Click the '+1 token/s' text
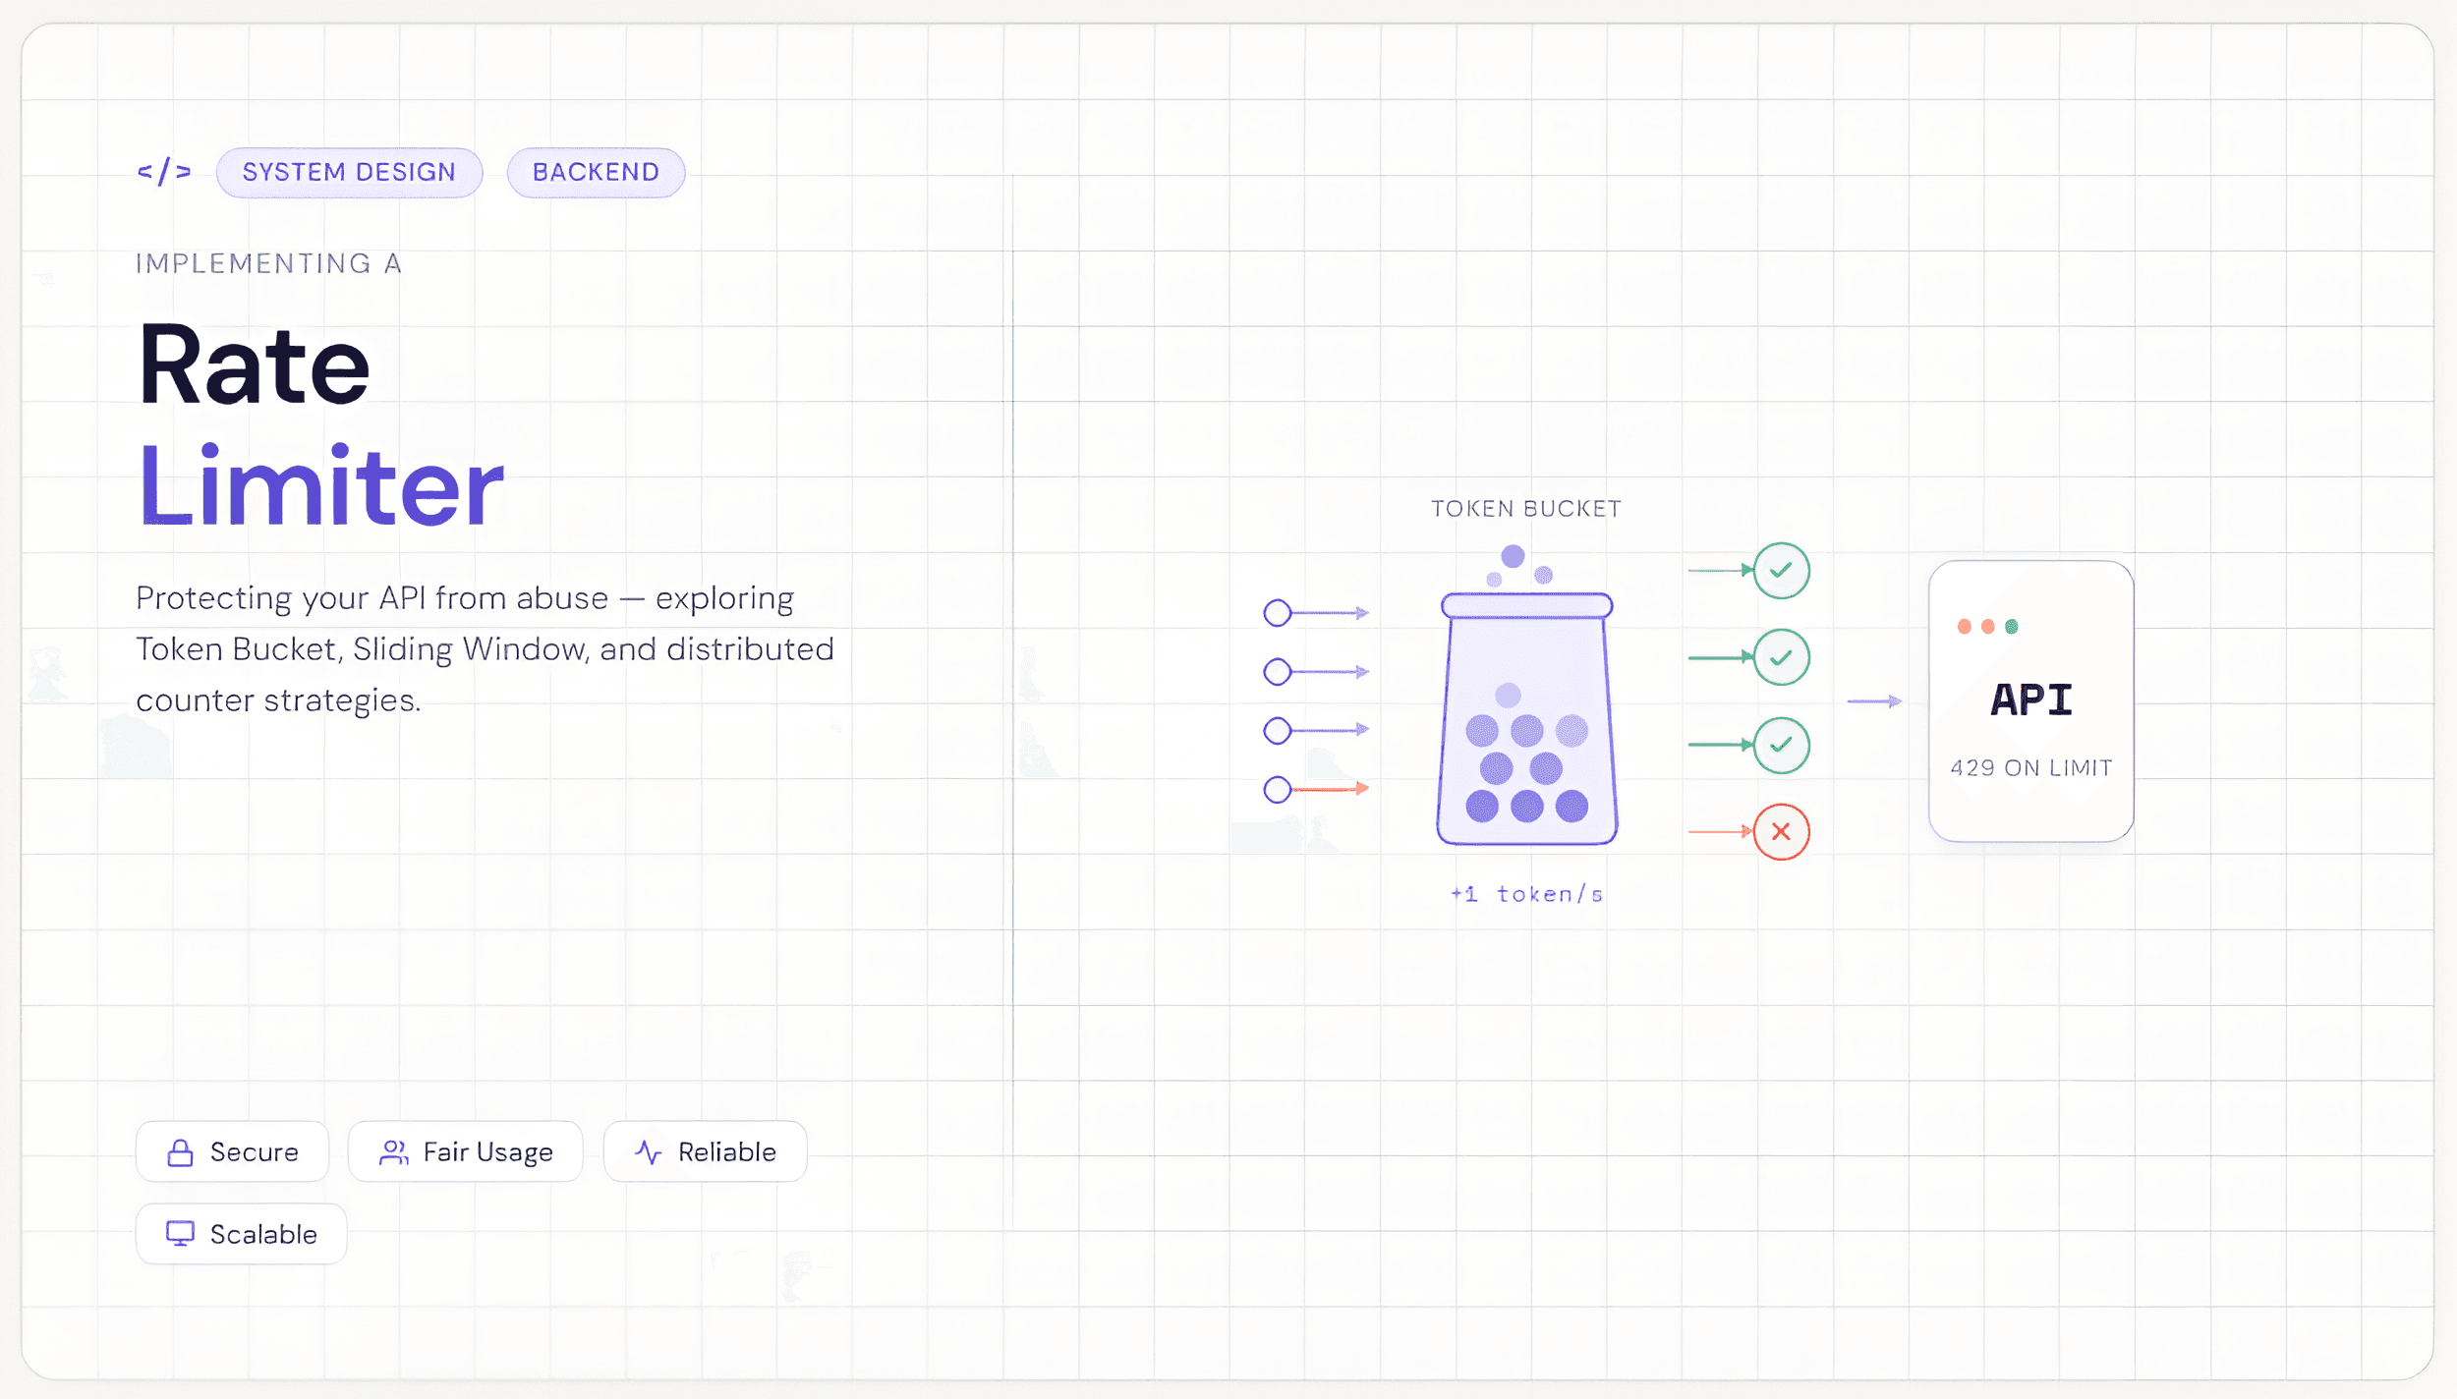Screen dimensions: 2457x1399 coord(1526,894)
